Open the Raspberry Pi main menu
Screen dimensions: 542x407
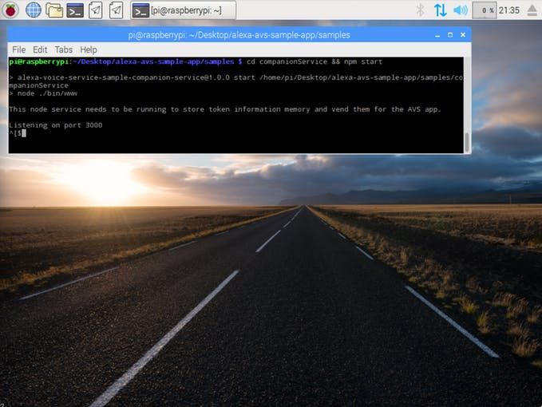[10, 10]
